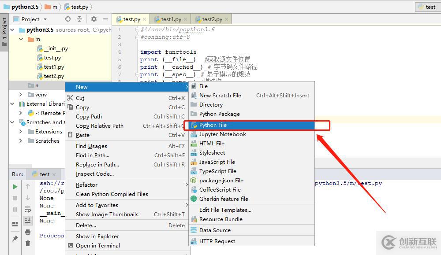Click the print icon in Run toolbar

[27, 232]
